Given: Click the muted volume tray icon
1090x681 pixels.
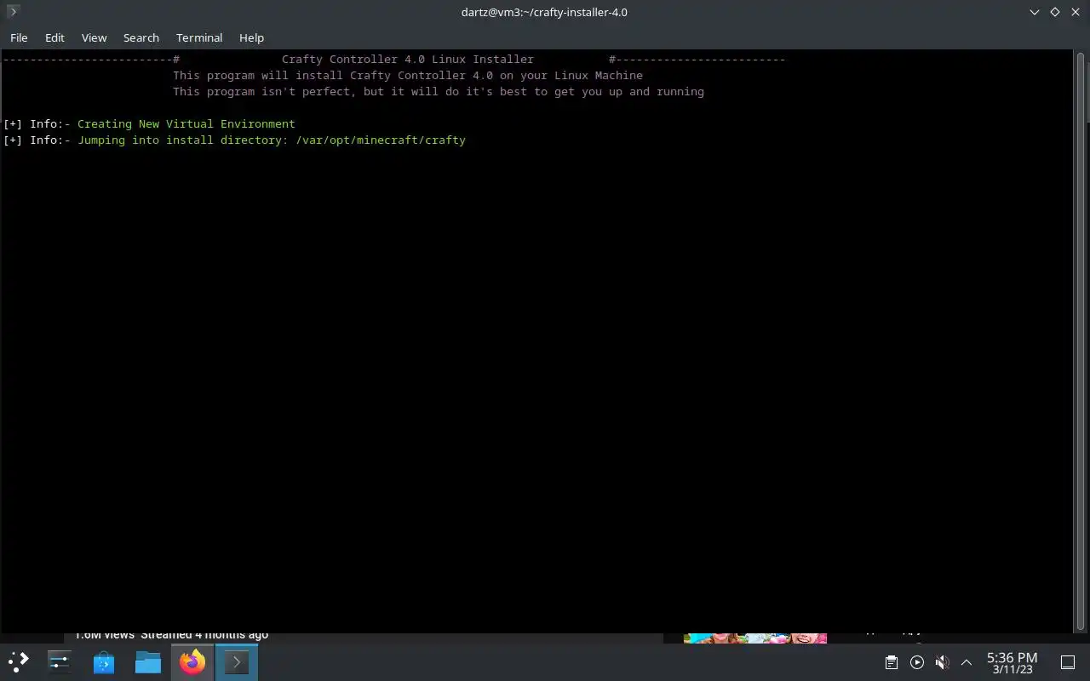Looking at the screenshot, I should [x=942, y=662].
